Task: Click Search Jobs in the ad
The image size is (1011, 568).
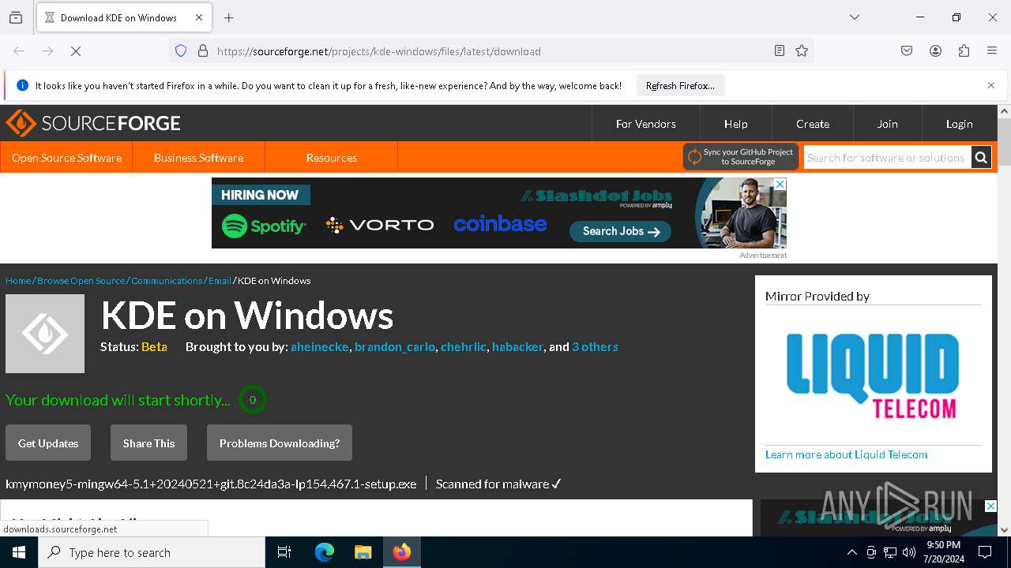Action: click(620, 231)
